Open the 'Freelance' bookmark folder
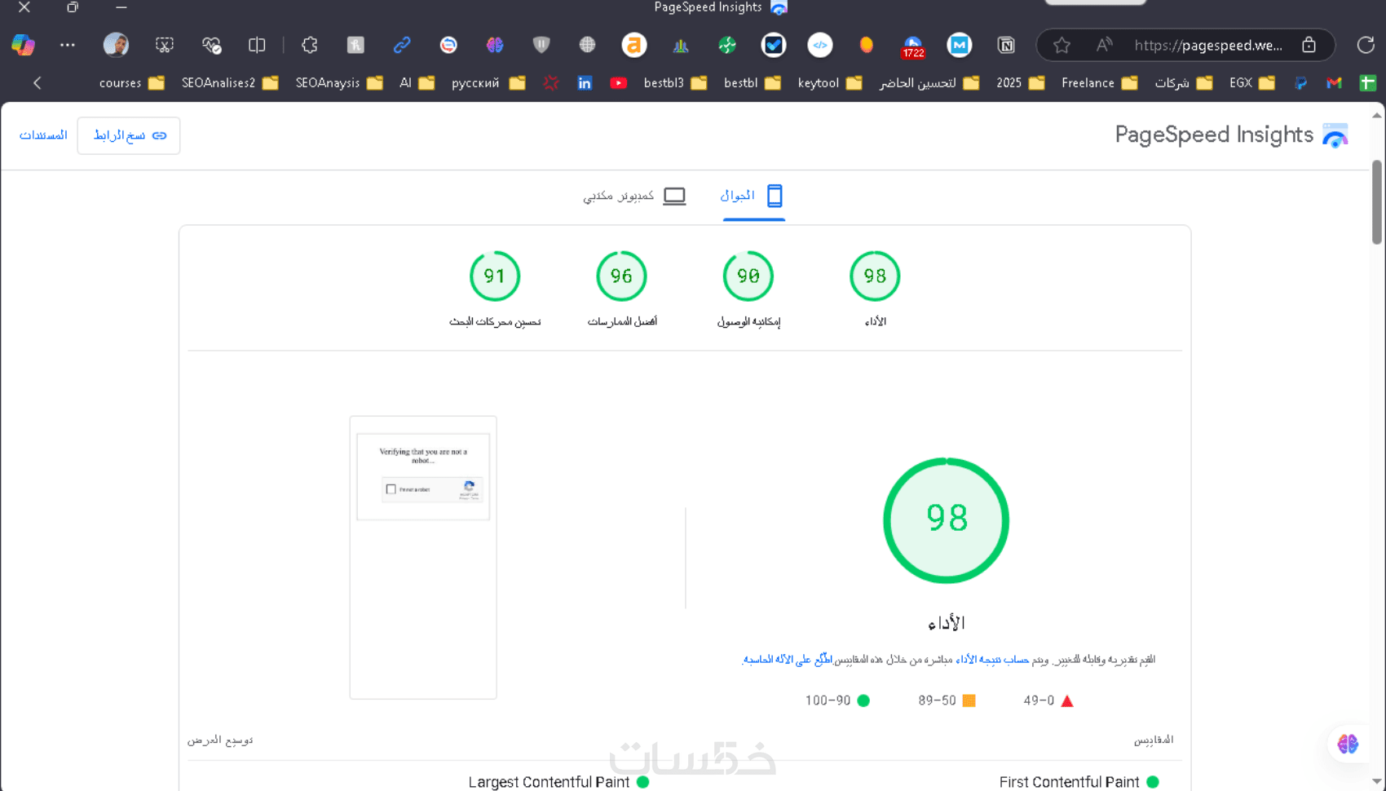This screenshot has height=791, width=1386. (x=1100, y=83)
